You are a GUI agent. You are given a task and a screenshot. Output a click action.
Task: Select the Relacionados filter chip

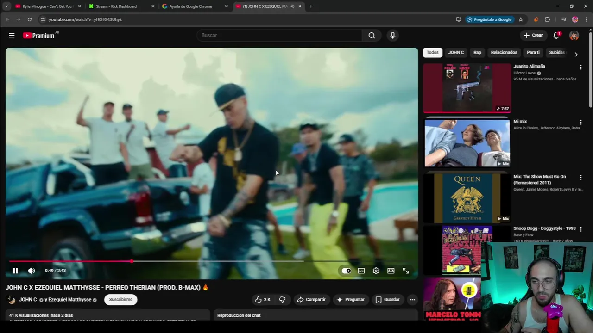coord(504,52)
